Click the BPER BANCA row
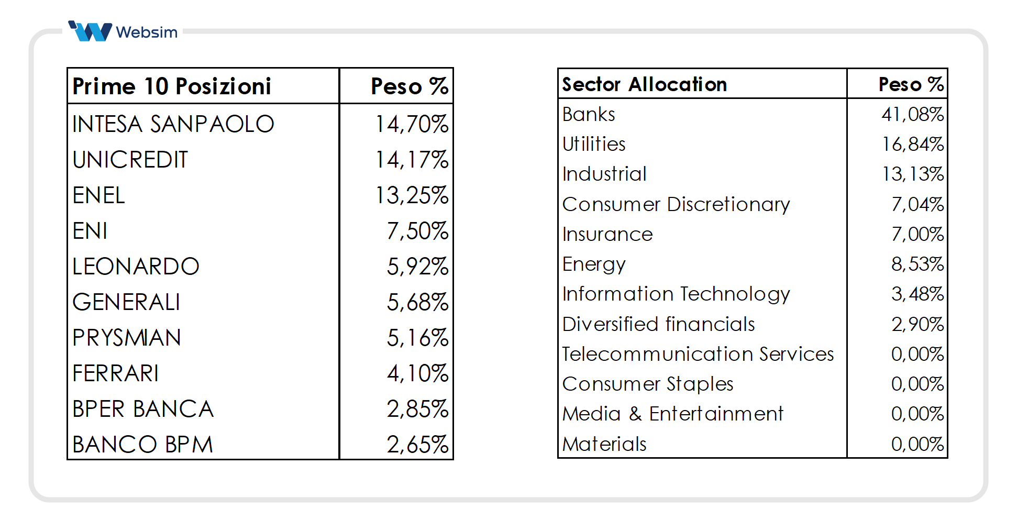 tap(143, 409)
